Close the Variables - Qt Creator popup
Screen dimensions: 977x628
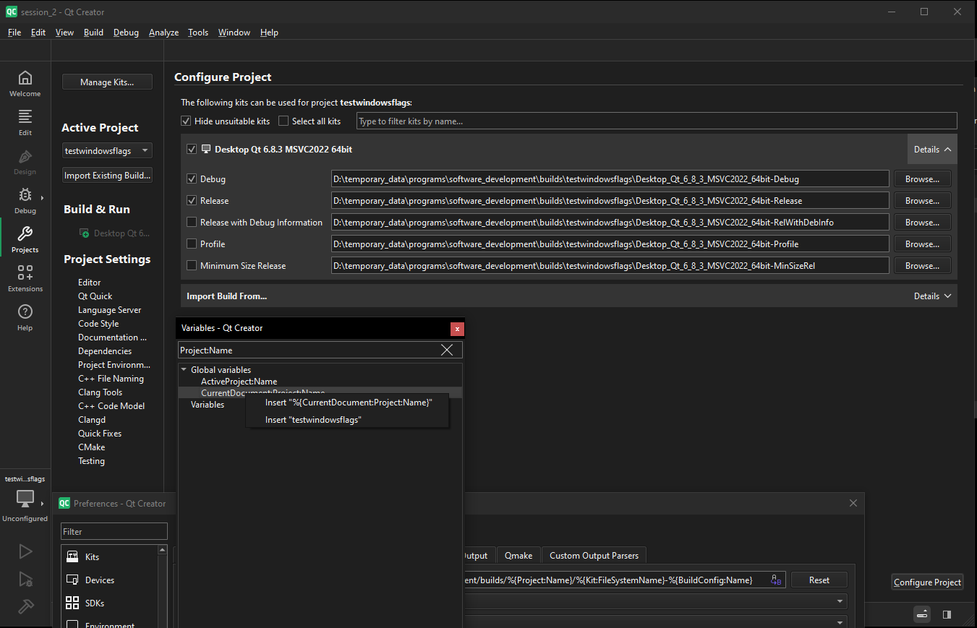click(x=457, y=328)
